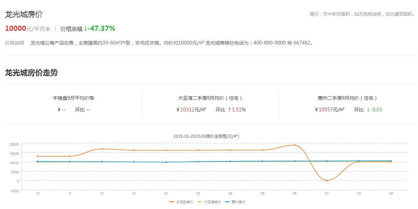Click the y-axis label 20000
Viewport: 418px width, 209px height.
[x=14, y=144]
